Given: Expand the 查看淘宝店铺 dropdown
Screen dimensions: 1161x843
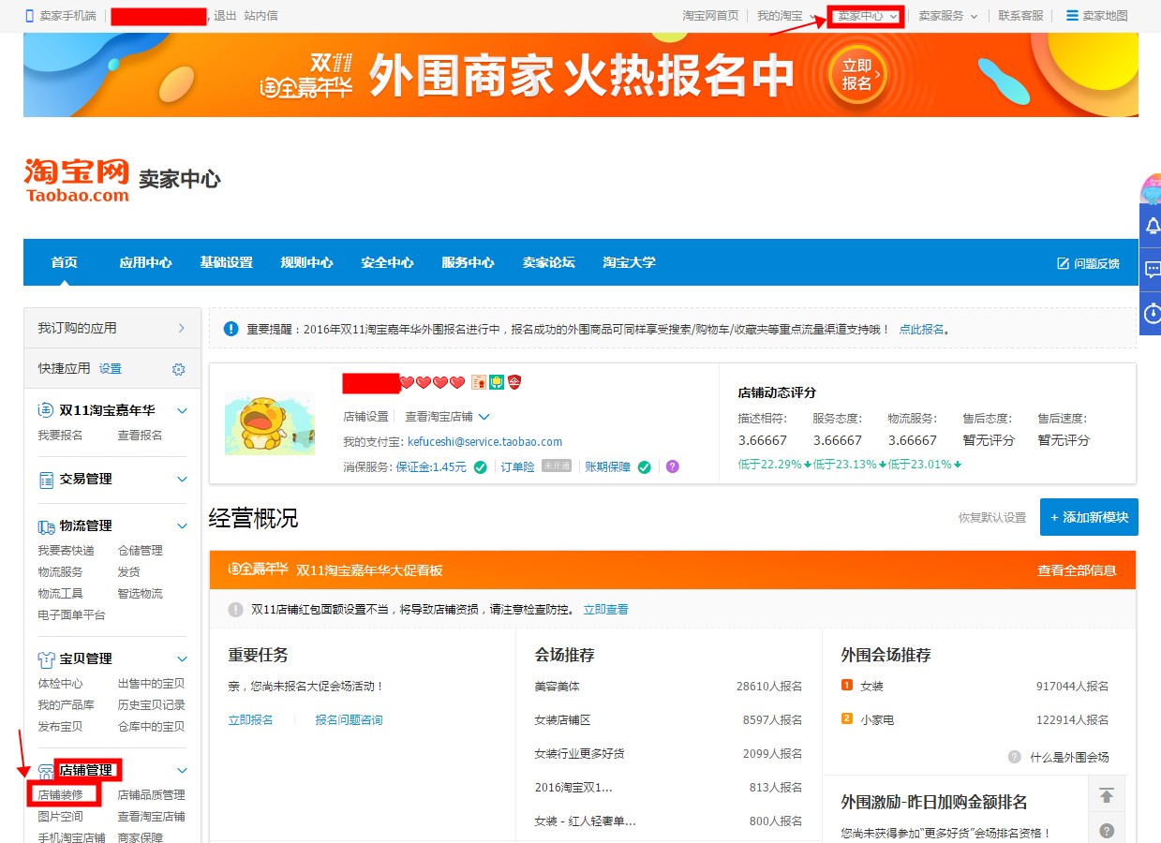Looking at the screenshot, I should pyautogui.click(x=484, y=416).
